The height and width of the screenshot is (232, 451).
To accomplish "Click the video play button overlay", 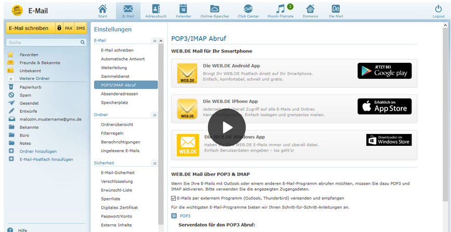I will [x=227, y=127].
